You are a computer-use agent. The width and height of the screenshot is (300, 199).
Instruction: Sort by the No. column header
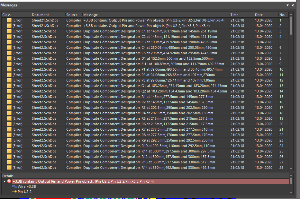(x=284, y=15)
